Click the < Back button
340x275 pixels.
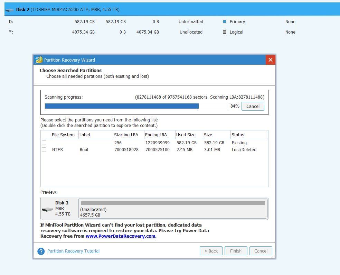coord(211,251)
